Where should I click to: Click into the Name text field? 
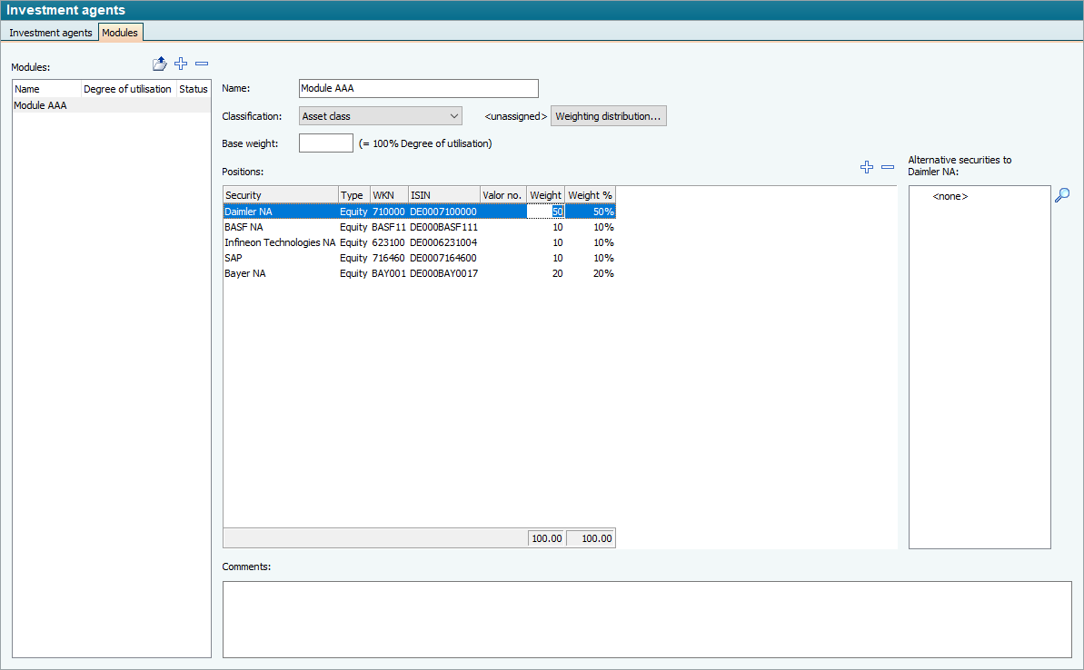(418, 88)
